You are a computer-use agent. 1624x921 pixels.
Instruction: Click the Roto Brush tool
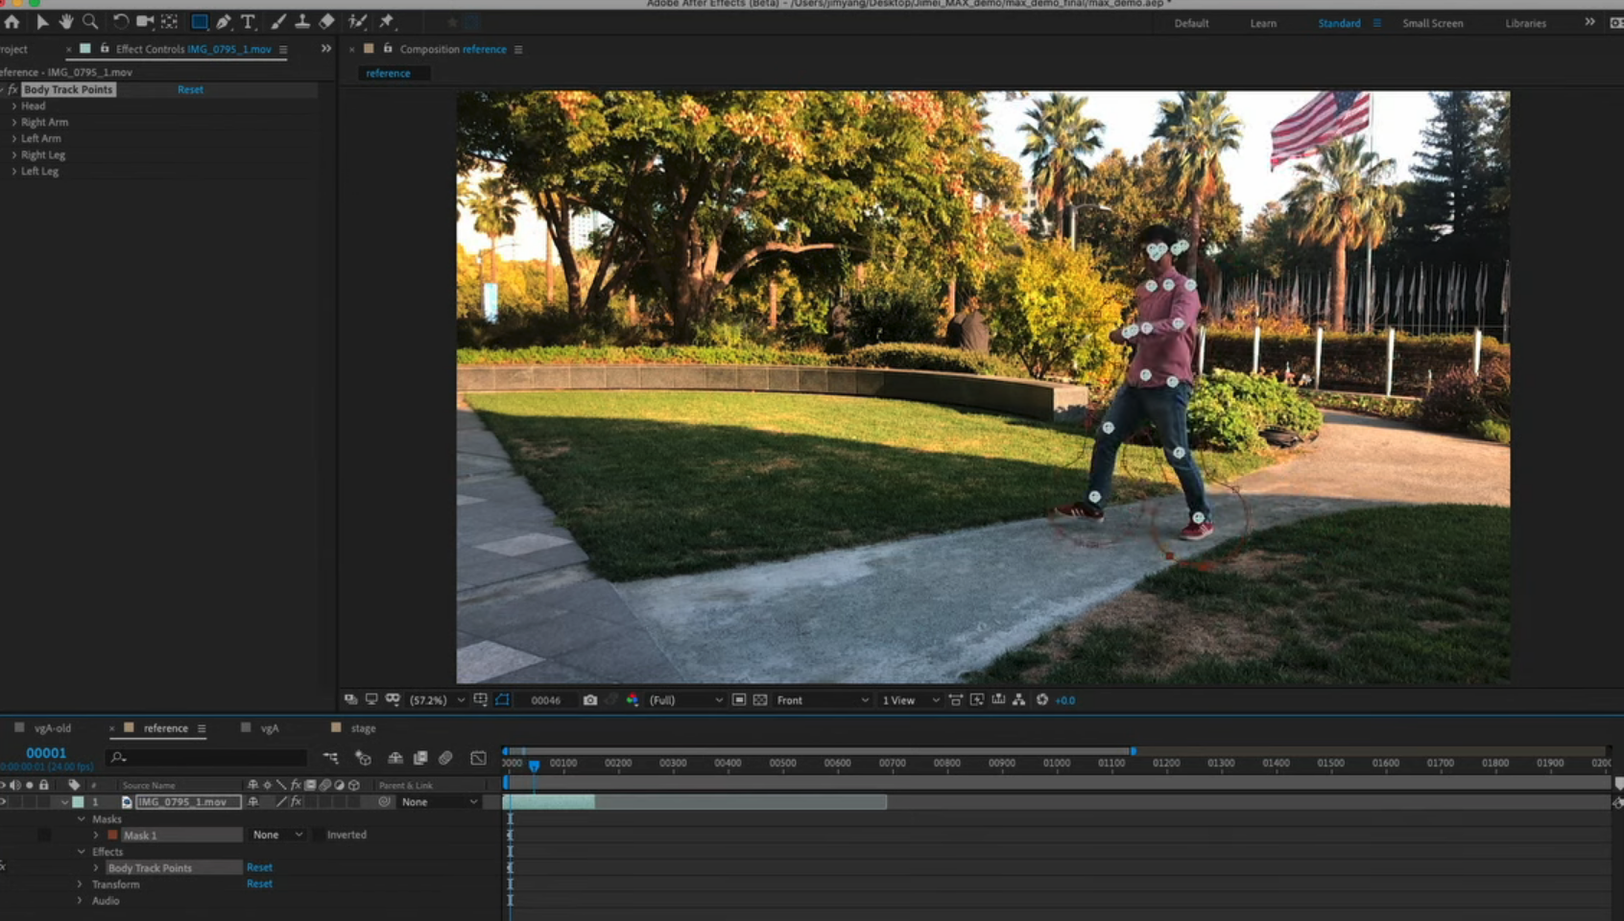pos(357,22)
